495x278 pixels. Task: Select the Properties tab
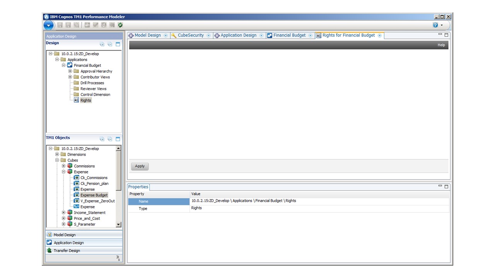tap(138, 187)
